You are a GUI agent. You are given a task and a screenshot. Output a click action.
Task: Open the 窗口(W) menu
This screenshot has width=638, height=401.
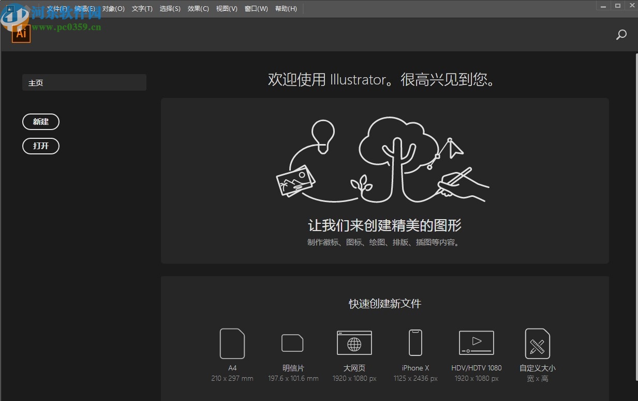point(256,8)
